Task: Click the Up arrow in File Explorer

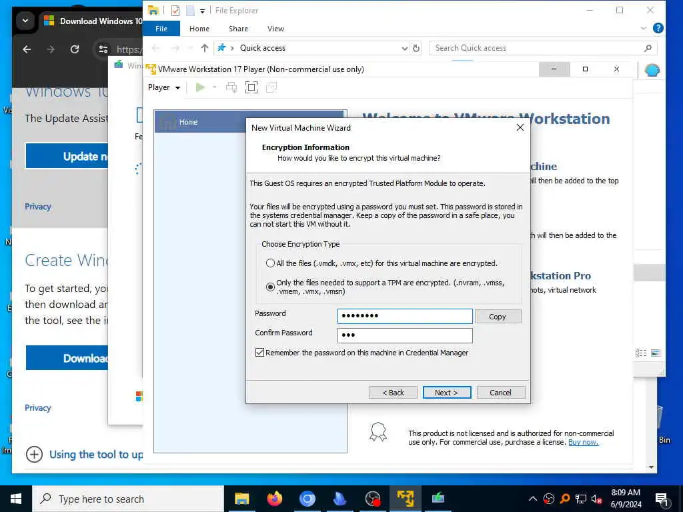Action: [204, 48]
